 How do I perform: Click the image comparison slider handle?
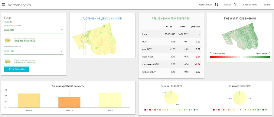pyautogui.click(x=85, y=38)
